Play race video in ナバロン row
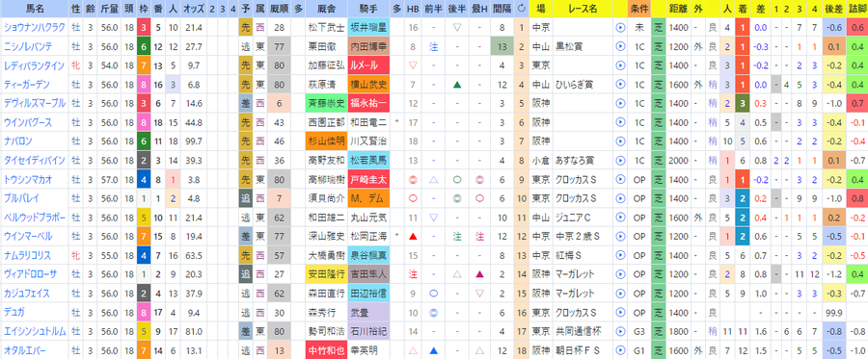The width and height of the screenshot is (868, 359). pyautogui.click(x=620, y=141)
